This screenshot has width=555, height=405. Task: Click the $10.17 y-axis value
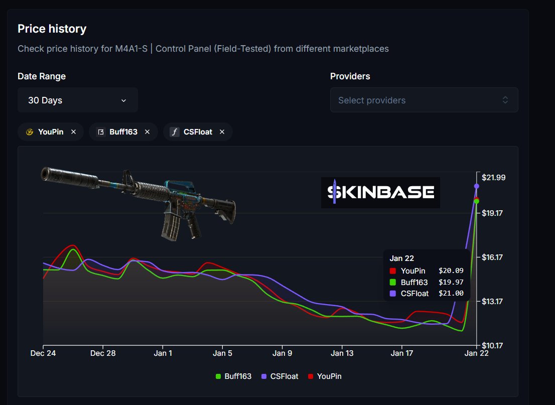[492, 345]
